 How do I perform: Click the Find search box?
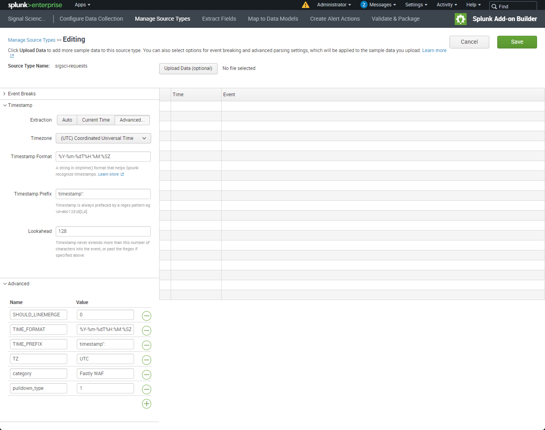pyautogui.click(x=513, y=6)
